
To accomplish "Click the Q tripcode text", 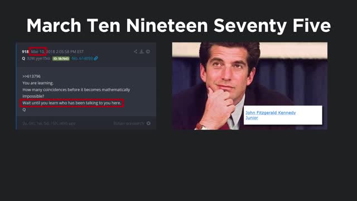I will pyautogui.click(x=38, y=58).
